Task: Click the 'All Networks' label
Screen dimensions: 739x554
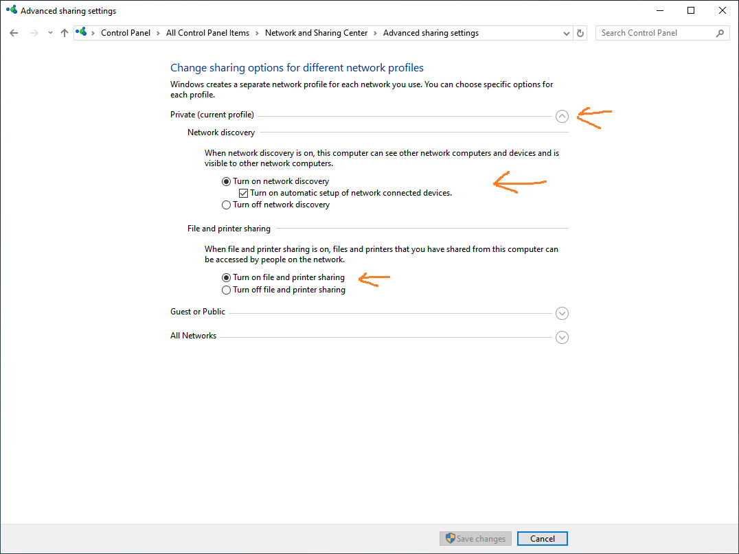Action: pyautogui.click(x=193, y=336)
